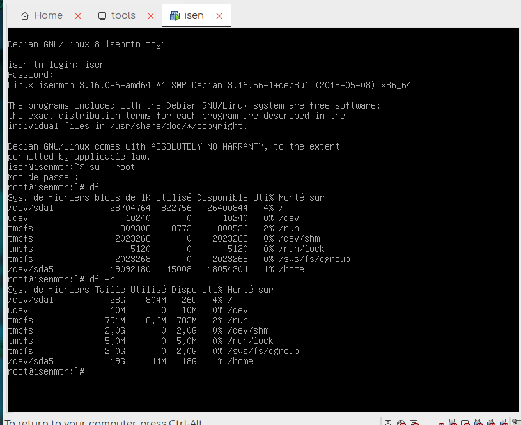Close the isen tab
This screenshot has height=425, width=521.
click(219, 16)
